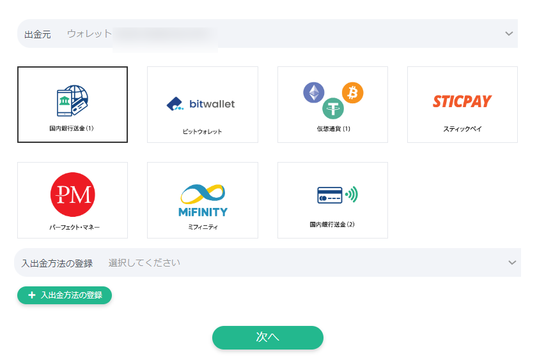Click the 仮想通貨 (1) label text
The image size is (537, 361).
click(x=332, y=129)
